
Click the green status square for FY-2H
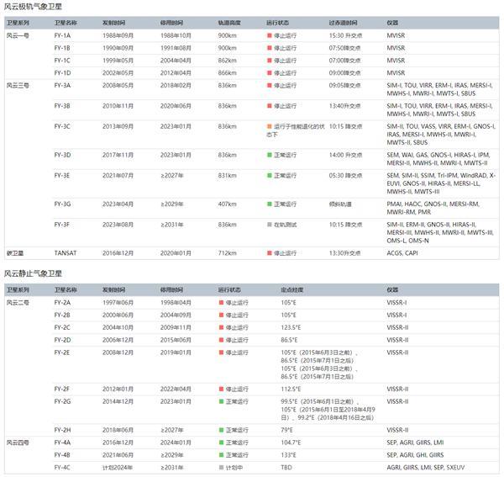[x=220, y=429]
